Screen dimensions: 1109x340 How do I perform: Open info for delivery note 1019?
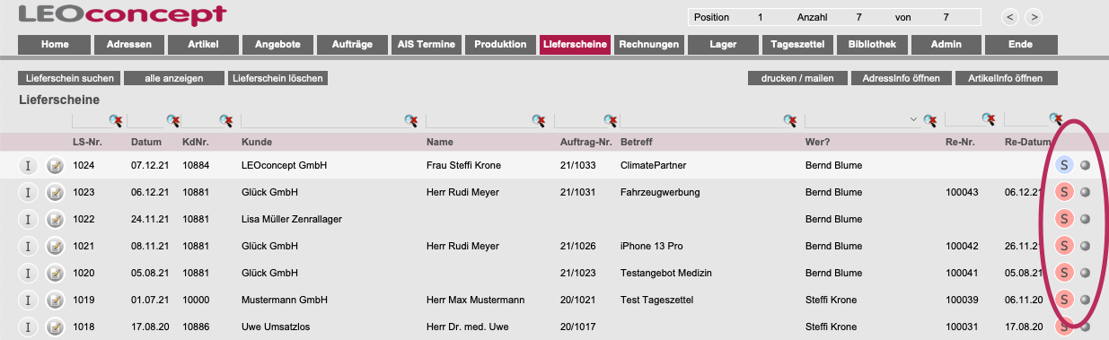pos(28,300)
